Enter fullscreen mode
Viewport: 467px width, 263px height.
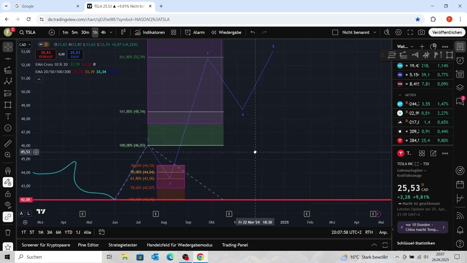point(410,33)
